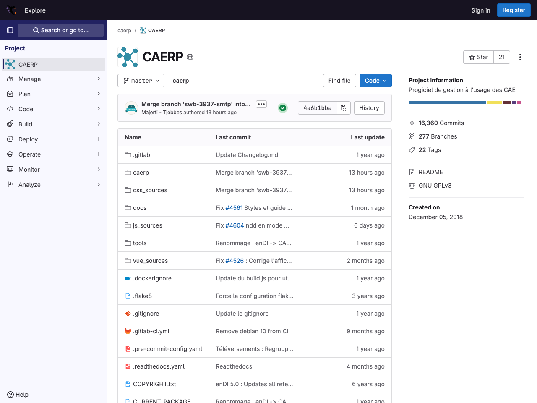Click the .gitlab folder icon
This screenshot has width=537, height=403.
[x=128, y=155]
